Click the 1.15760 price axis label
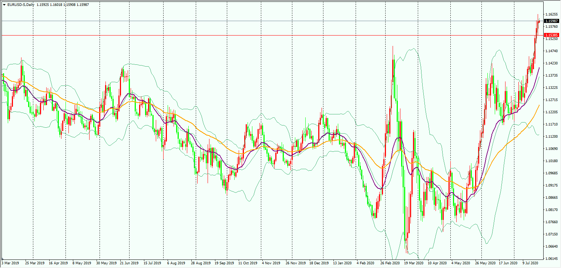The image size is (561, 268). click(x=552, y=27)
